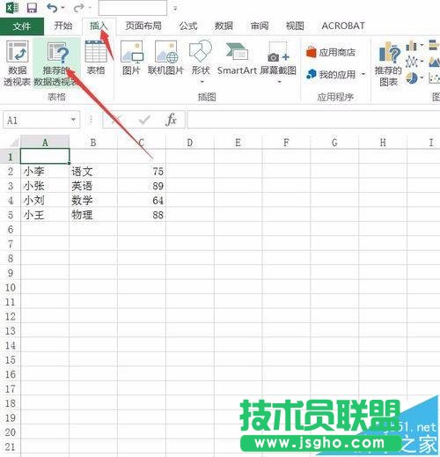This screenshot has height=457, width=440.
Task: Expand the 我的应用 dropdown arrow
Action: [x=363, y=74]
